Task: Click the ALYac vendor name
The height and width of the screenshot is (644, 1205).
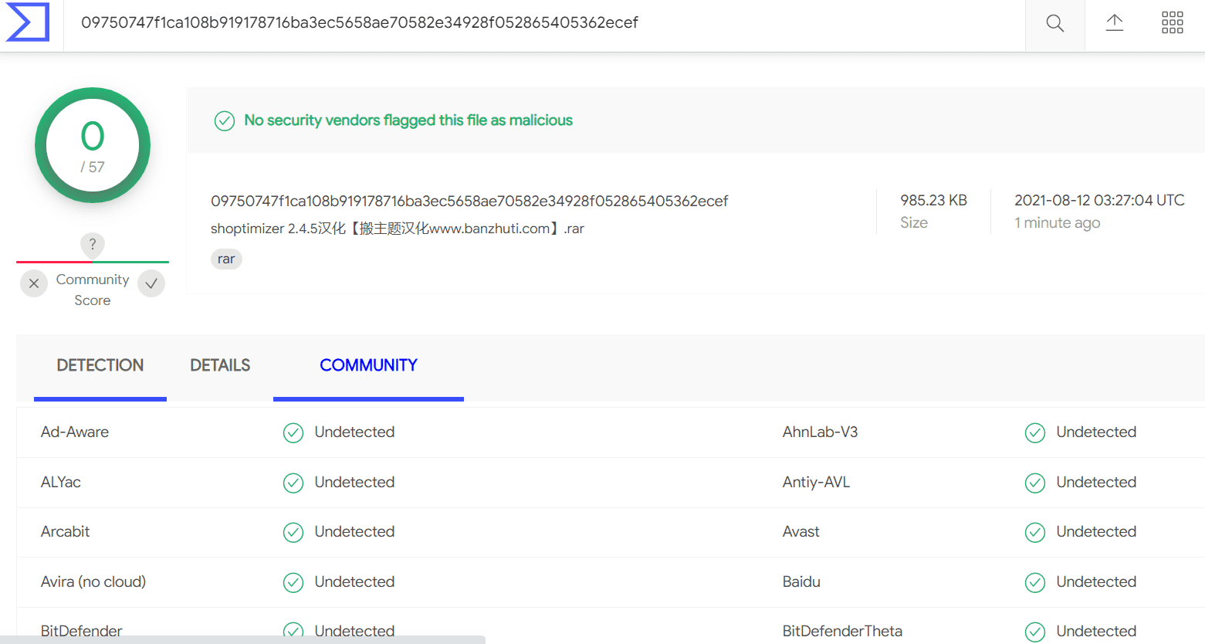Action: click(x=61, y=482)
